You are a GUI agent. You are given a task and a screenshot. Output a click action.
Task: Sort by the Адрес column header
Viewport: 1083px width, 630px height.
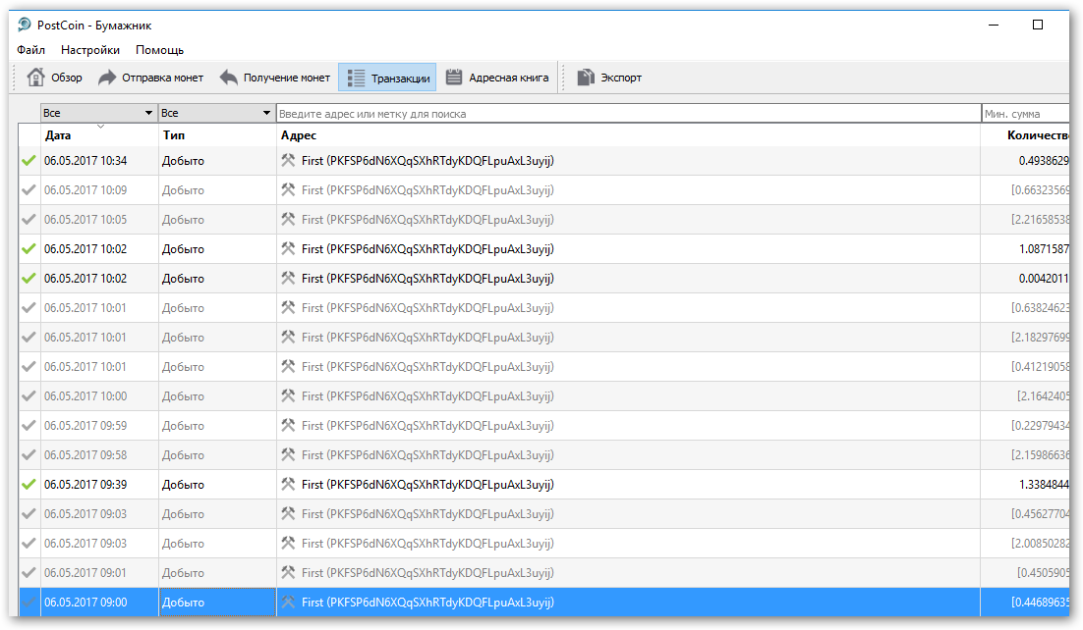coord(299,135)
